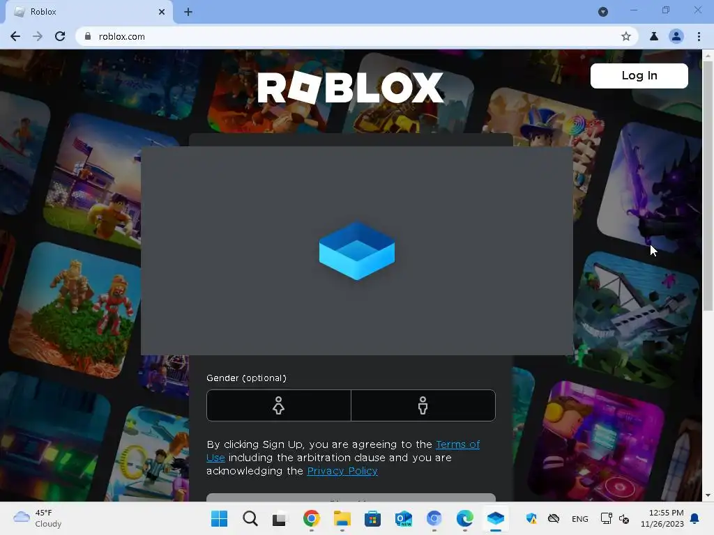Image resolution: width=714 pixels, height=535 pixels.
Task: Open Chrome Labs flask icon
Action: click(654, 36)
